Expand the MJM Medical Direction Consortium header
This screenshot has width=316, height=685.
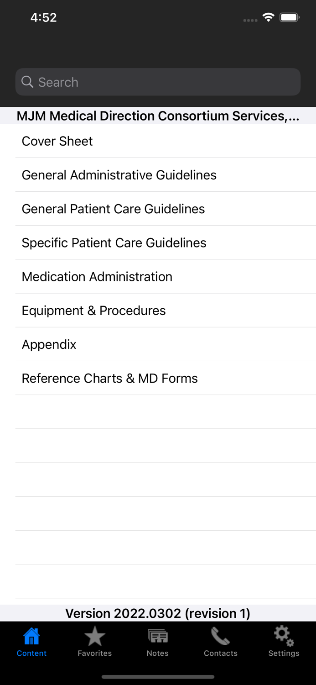pos(158,116)
